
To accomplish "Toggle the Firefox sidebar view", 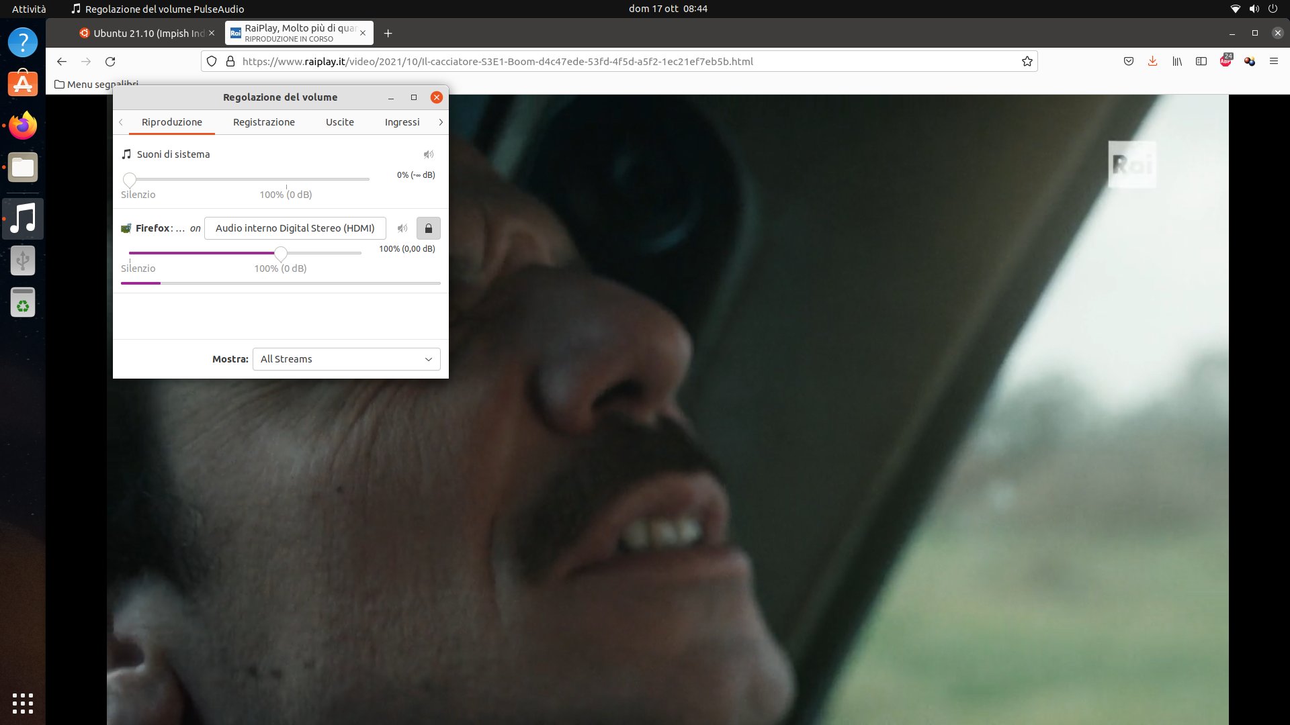I will click(1201, 62).
